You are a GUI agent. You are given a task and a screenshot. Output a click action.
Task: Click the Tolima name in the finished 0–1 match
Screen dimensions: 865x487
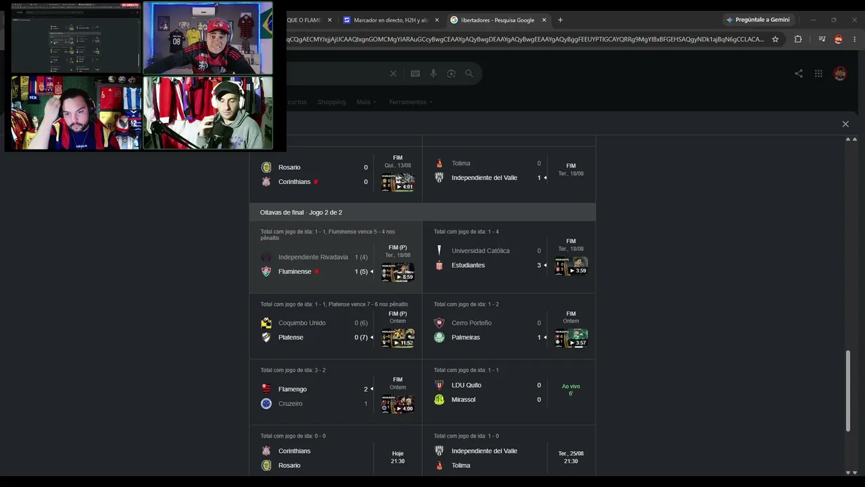(x=461, y=163)
